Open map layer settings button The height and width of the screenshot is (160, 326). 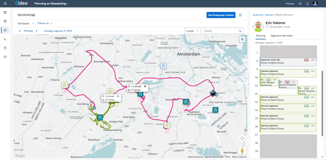point(242,39)
